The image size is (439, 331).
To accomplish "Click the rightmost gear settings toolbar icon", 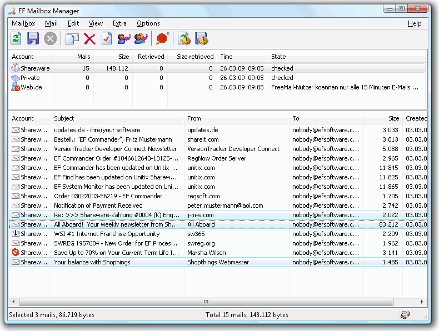I will point(201,38).
